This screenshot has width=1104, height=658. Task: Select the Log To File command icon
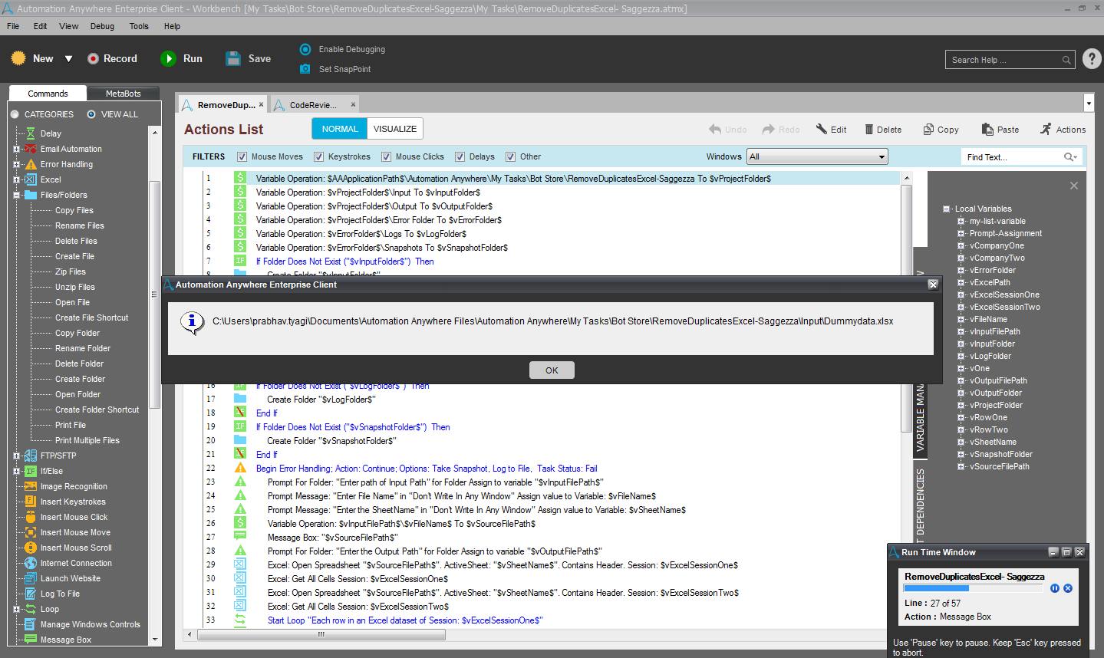click(x=31, y=594)
